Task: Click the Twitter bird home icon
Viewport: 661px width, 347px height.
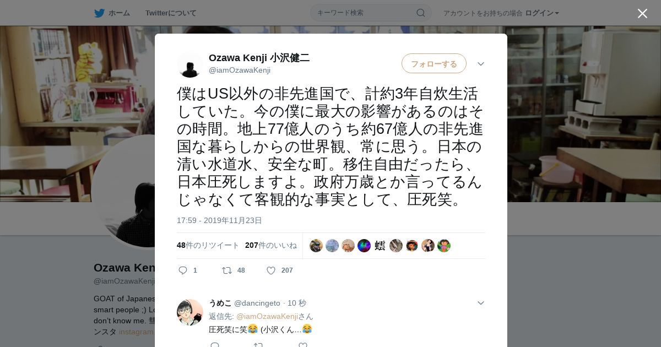Action: click(x=99, y=13)
